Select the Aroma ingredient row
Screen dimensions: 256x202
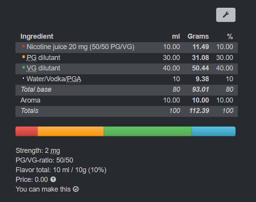pos(126,101)
